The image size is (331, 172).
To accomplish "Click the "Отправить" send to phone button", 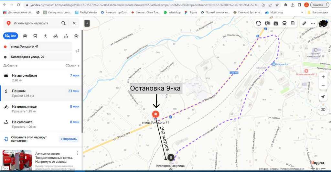I will [x=69, y=139].
